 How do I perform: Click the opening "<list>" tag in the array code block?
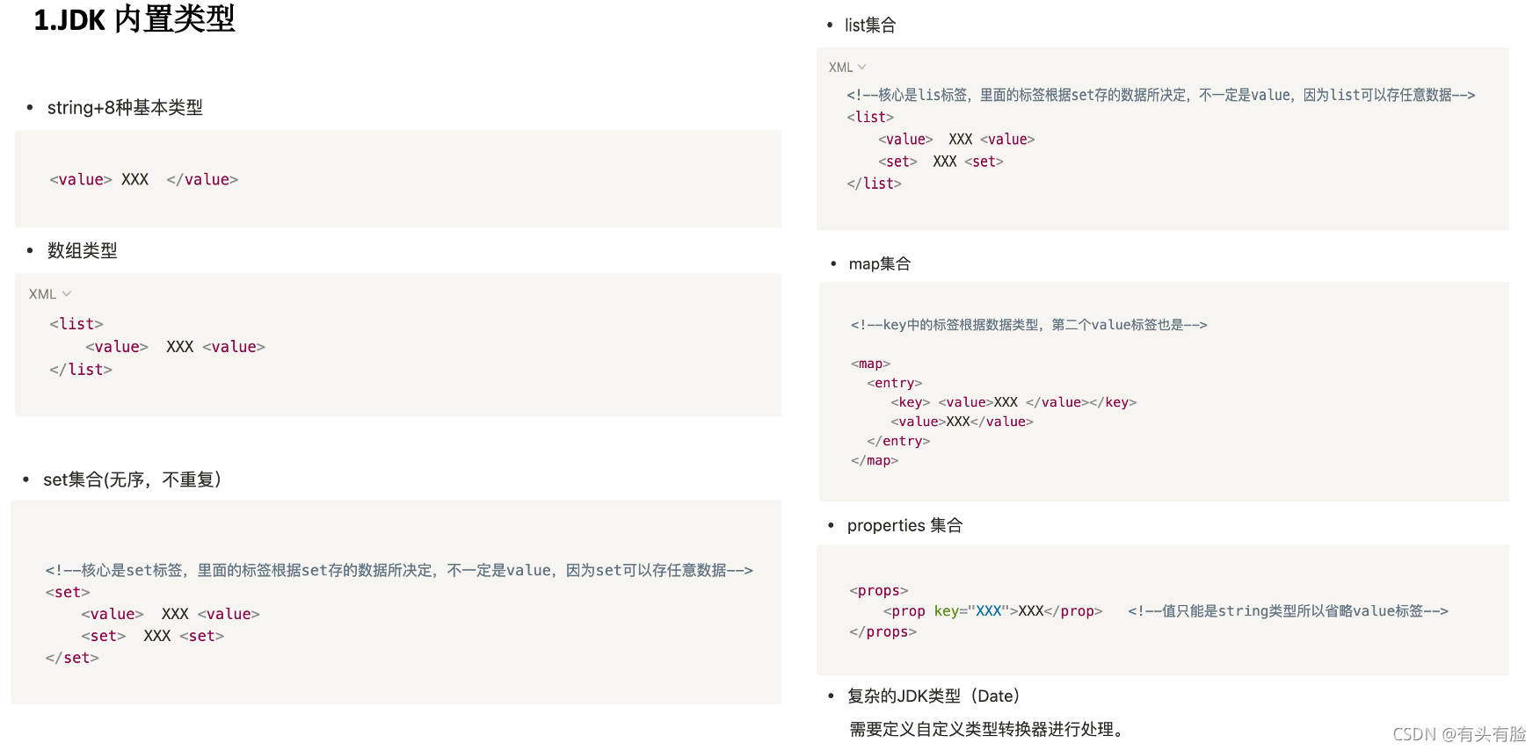(x=76, y=324)
